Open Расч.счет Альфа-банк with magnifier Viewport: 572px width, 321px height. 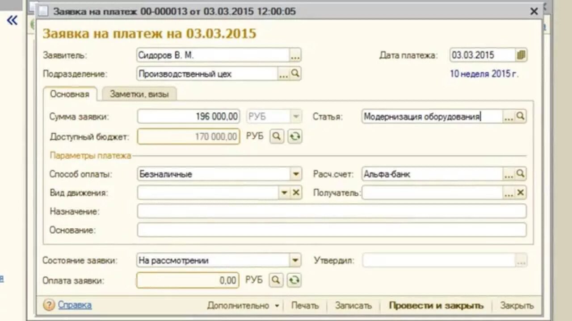pyautogui.click(x=521, y=174)
